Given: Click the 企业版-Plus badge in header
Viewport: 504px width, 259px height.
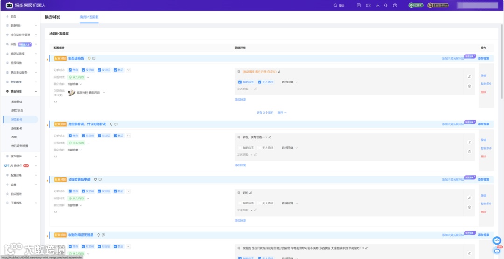Looking at the screenshot, I should 438,6.
